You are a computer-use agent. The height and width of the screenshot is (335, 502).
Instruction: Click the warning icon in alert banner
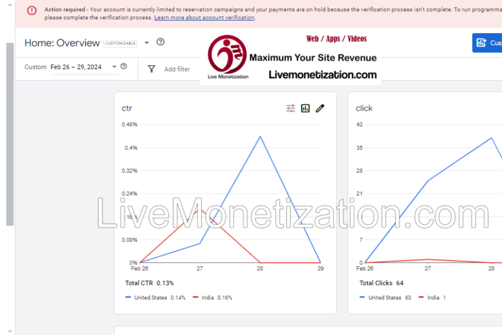(x=32, y=11)
